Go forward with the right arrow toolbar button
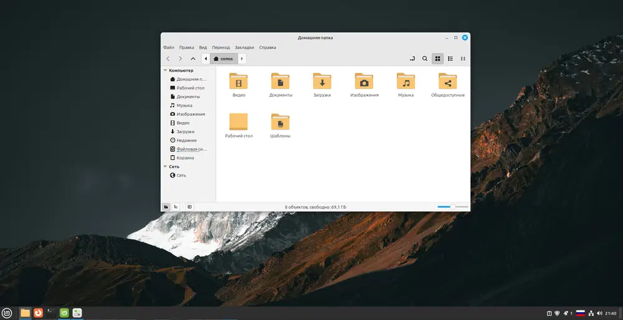The width and height of the screenshot is (623, 320). [x=180, y=59]
